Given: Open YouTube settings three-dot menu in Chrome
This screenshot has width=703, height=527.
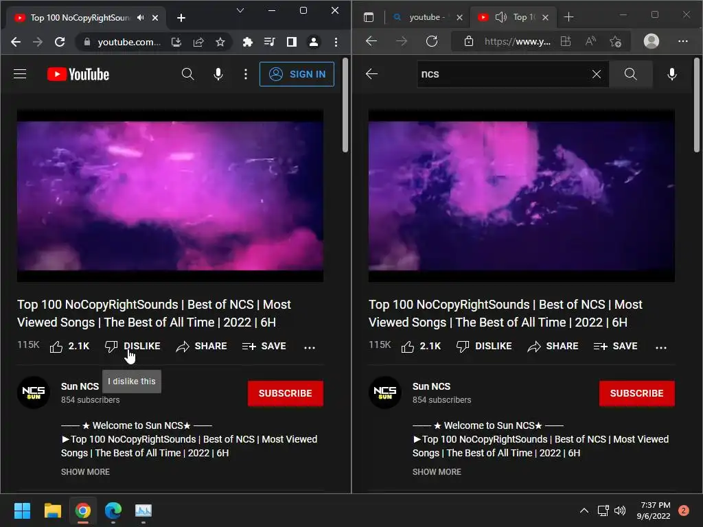Looking at the screenshot, I should (x=245, y=74).
